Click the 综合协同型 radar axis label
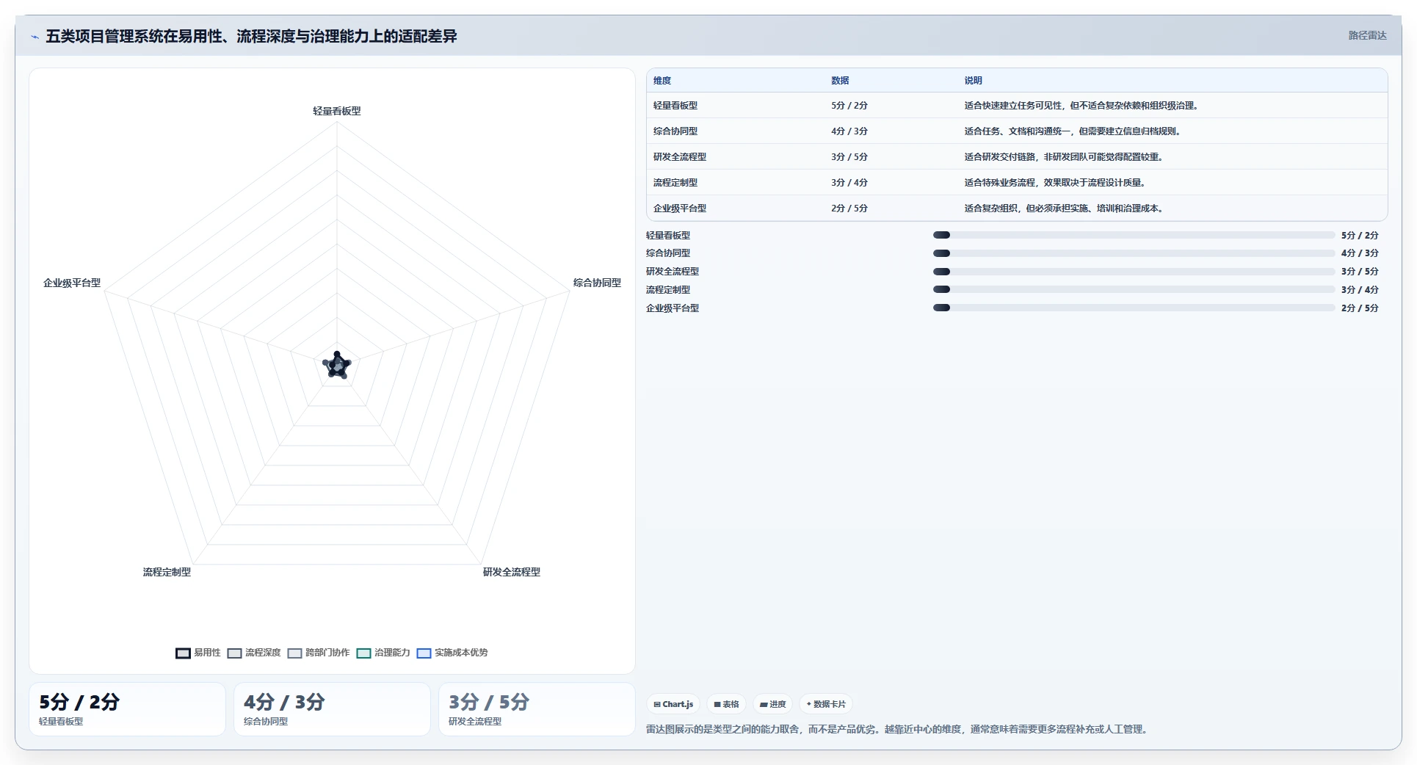This screenshot has width=1417, height=765. 597,283
